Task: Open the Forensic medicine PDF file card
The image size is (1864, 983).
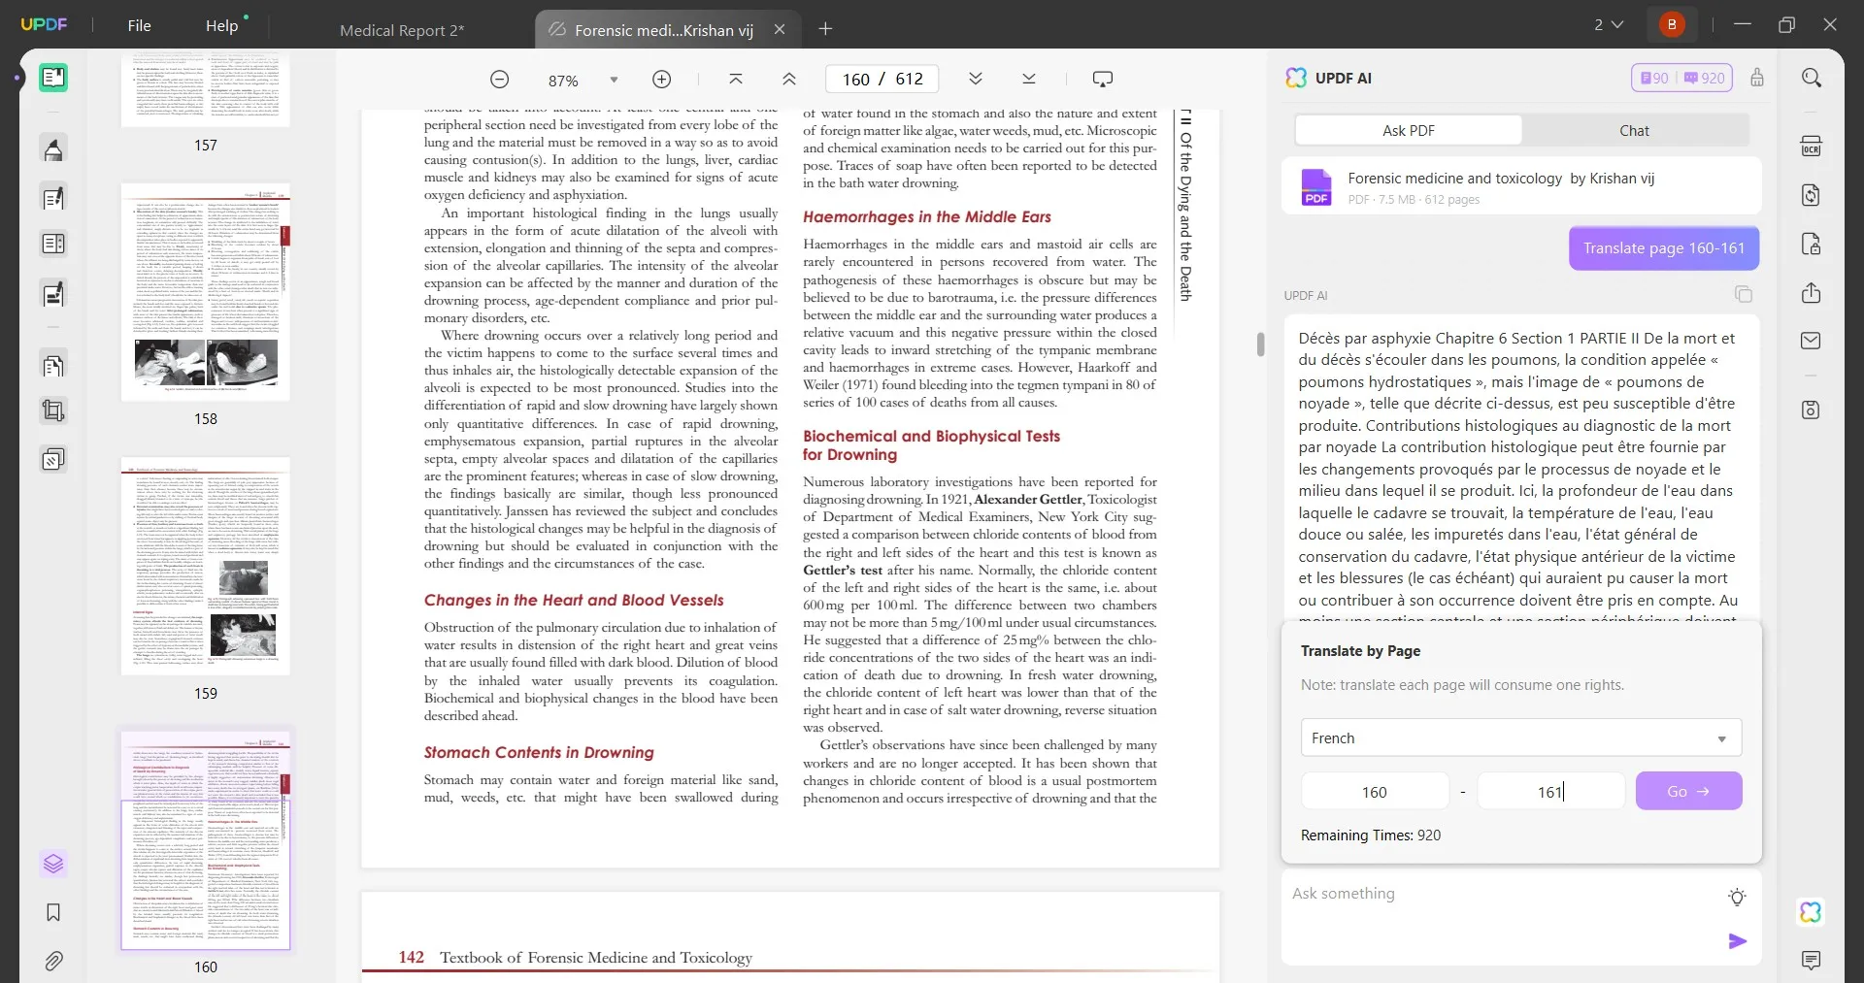Action: pos(1521,186)
